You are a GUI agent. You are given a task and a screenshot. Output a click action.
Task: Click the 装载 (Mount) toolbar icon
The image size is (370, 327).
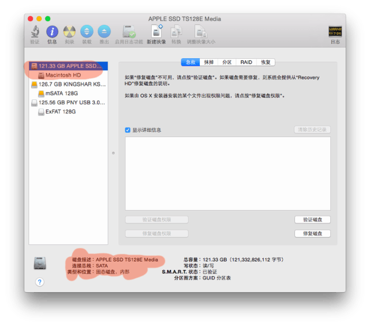(87, 32)
